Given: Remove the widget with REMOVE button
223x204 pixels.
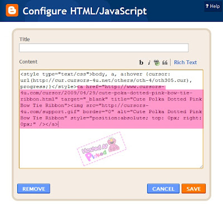Looking at the screenshot, I should [33, 188].
